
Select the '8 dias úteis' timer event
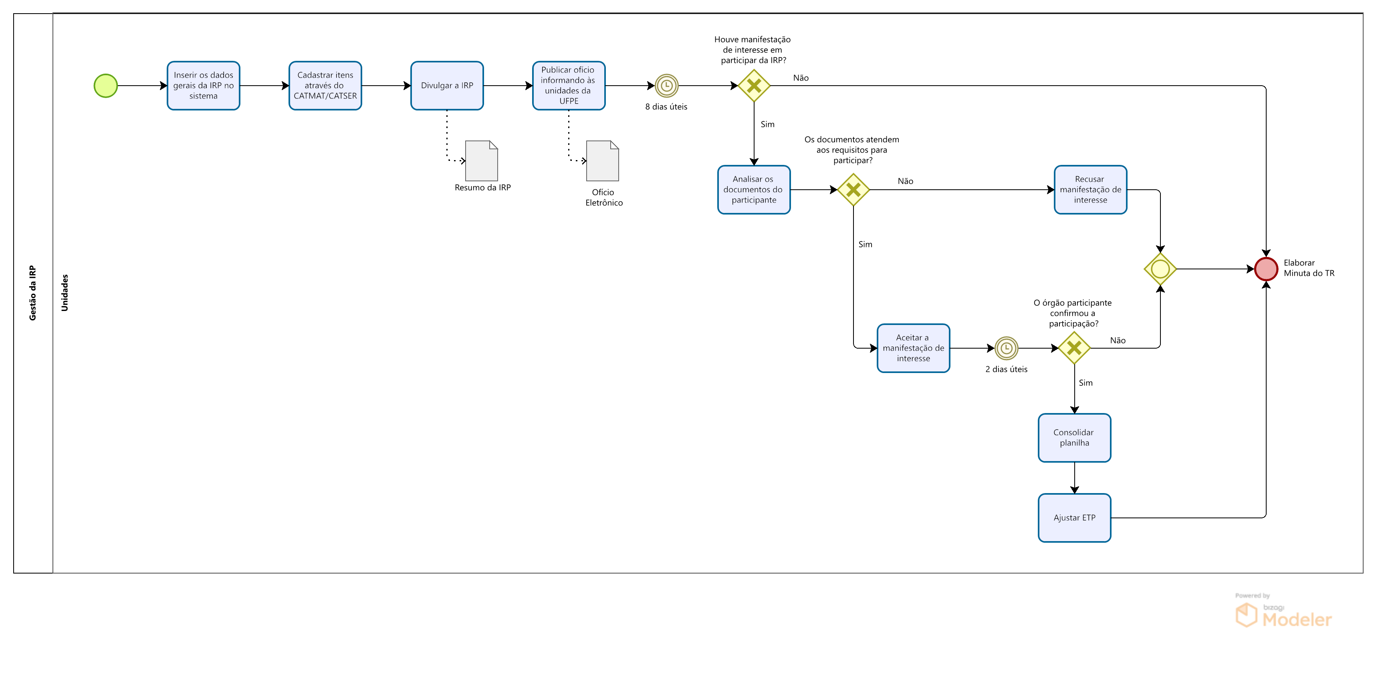tap(666, 86)
